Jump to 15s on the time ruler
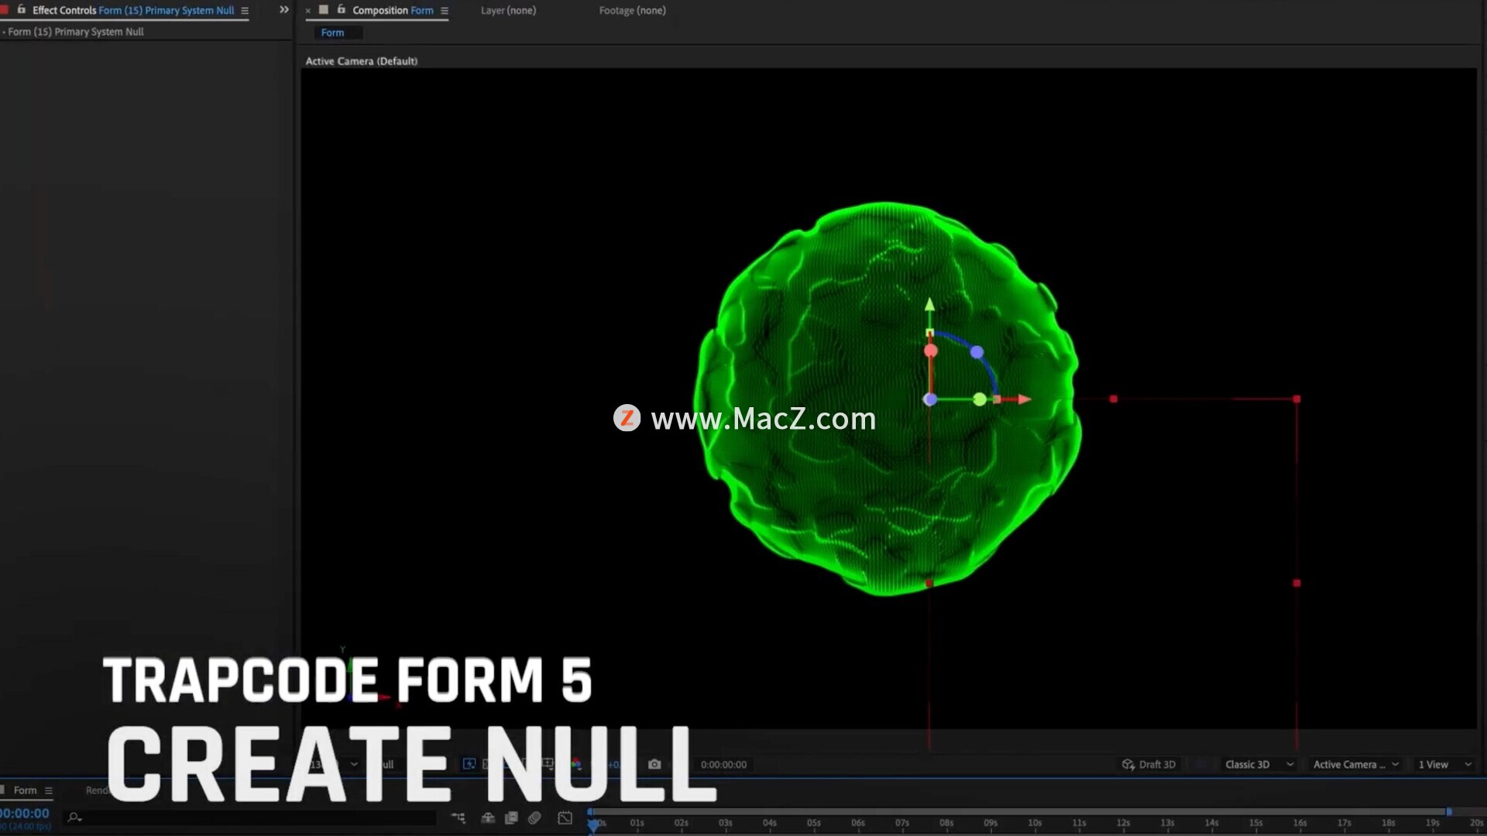The width and height of the screenshot is (1487, 836). tap(1255, 823)
